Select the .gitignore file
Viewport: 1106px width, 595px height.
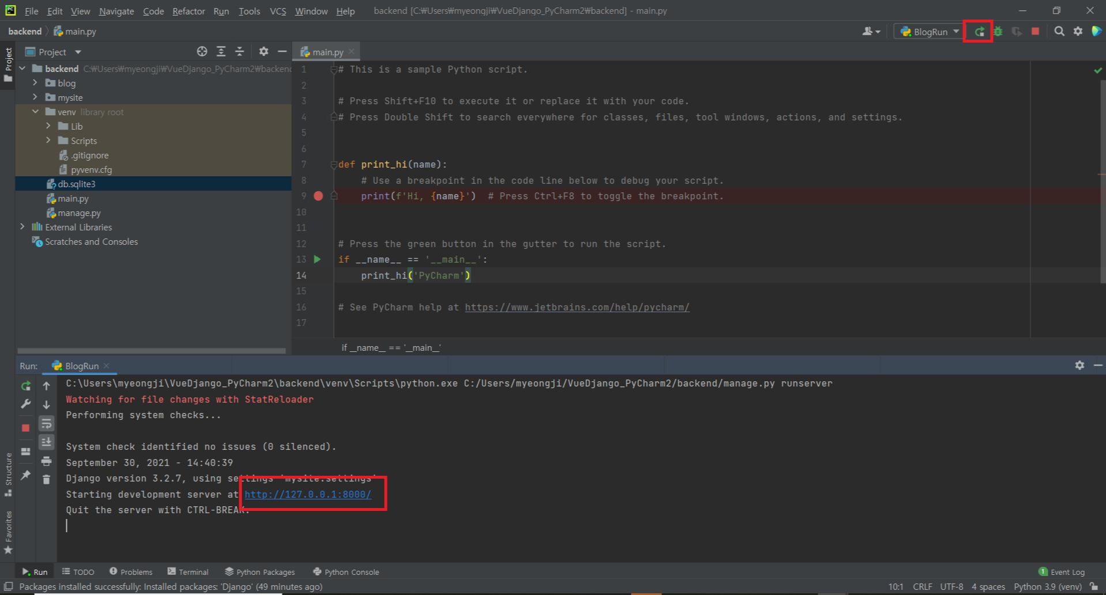pos(84,155)
